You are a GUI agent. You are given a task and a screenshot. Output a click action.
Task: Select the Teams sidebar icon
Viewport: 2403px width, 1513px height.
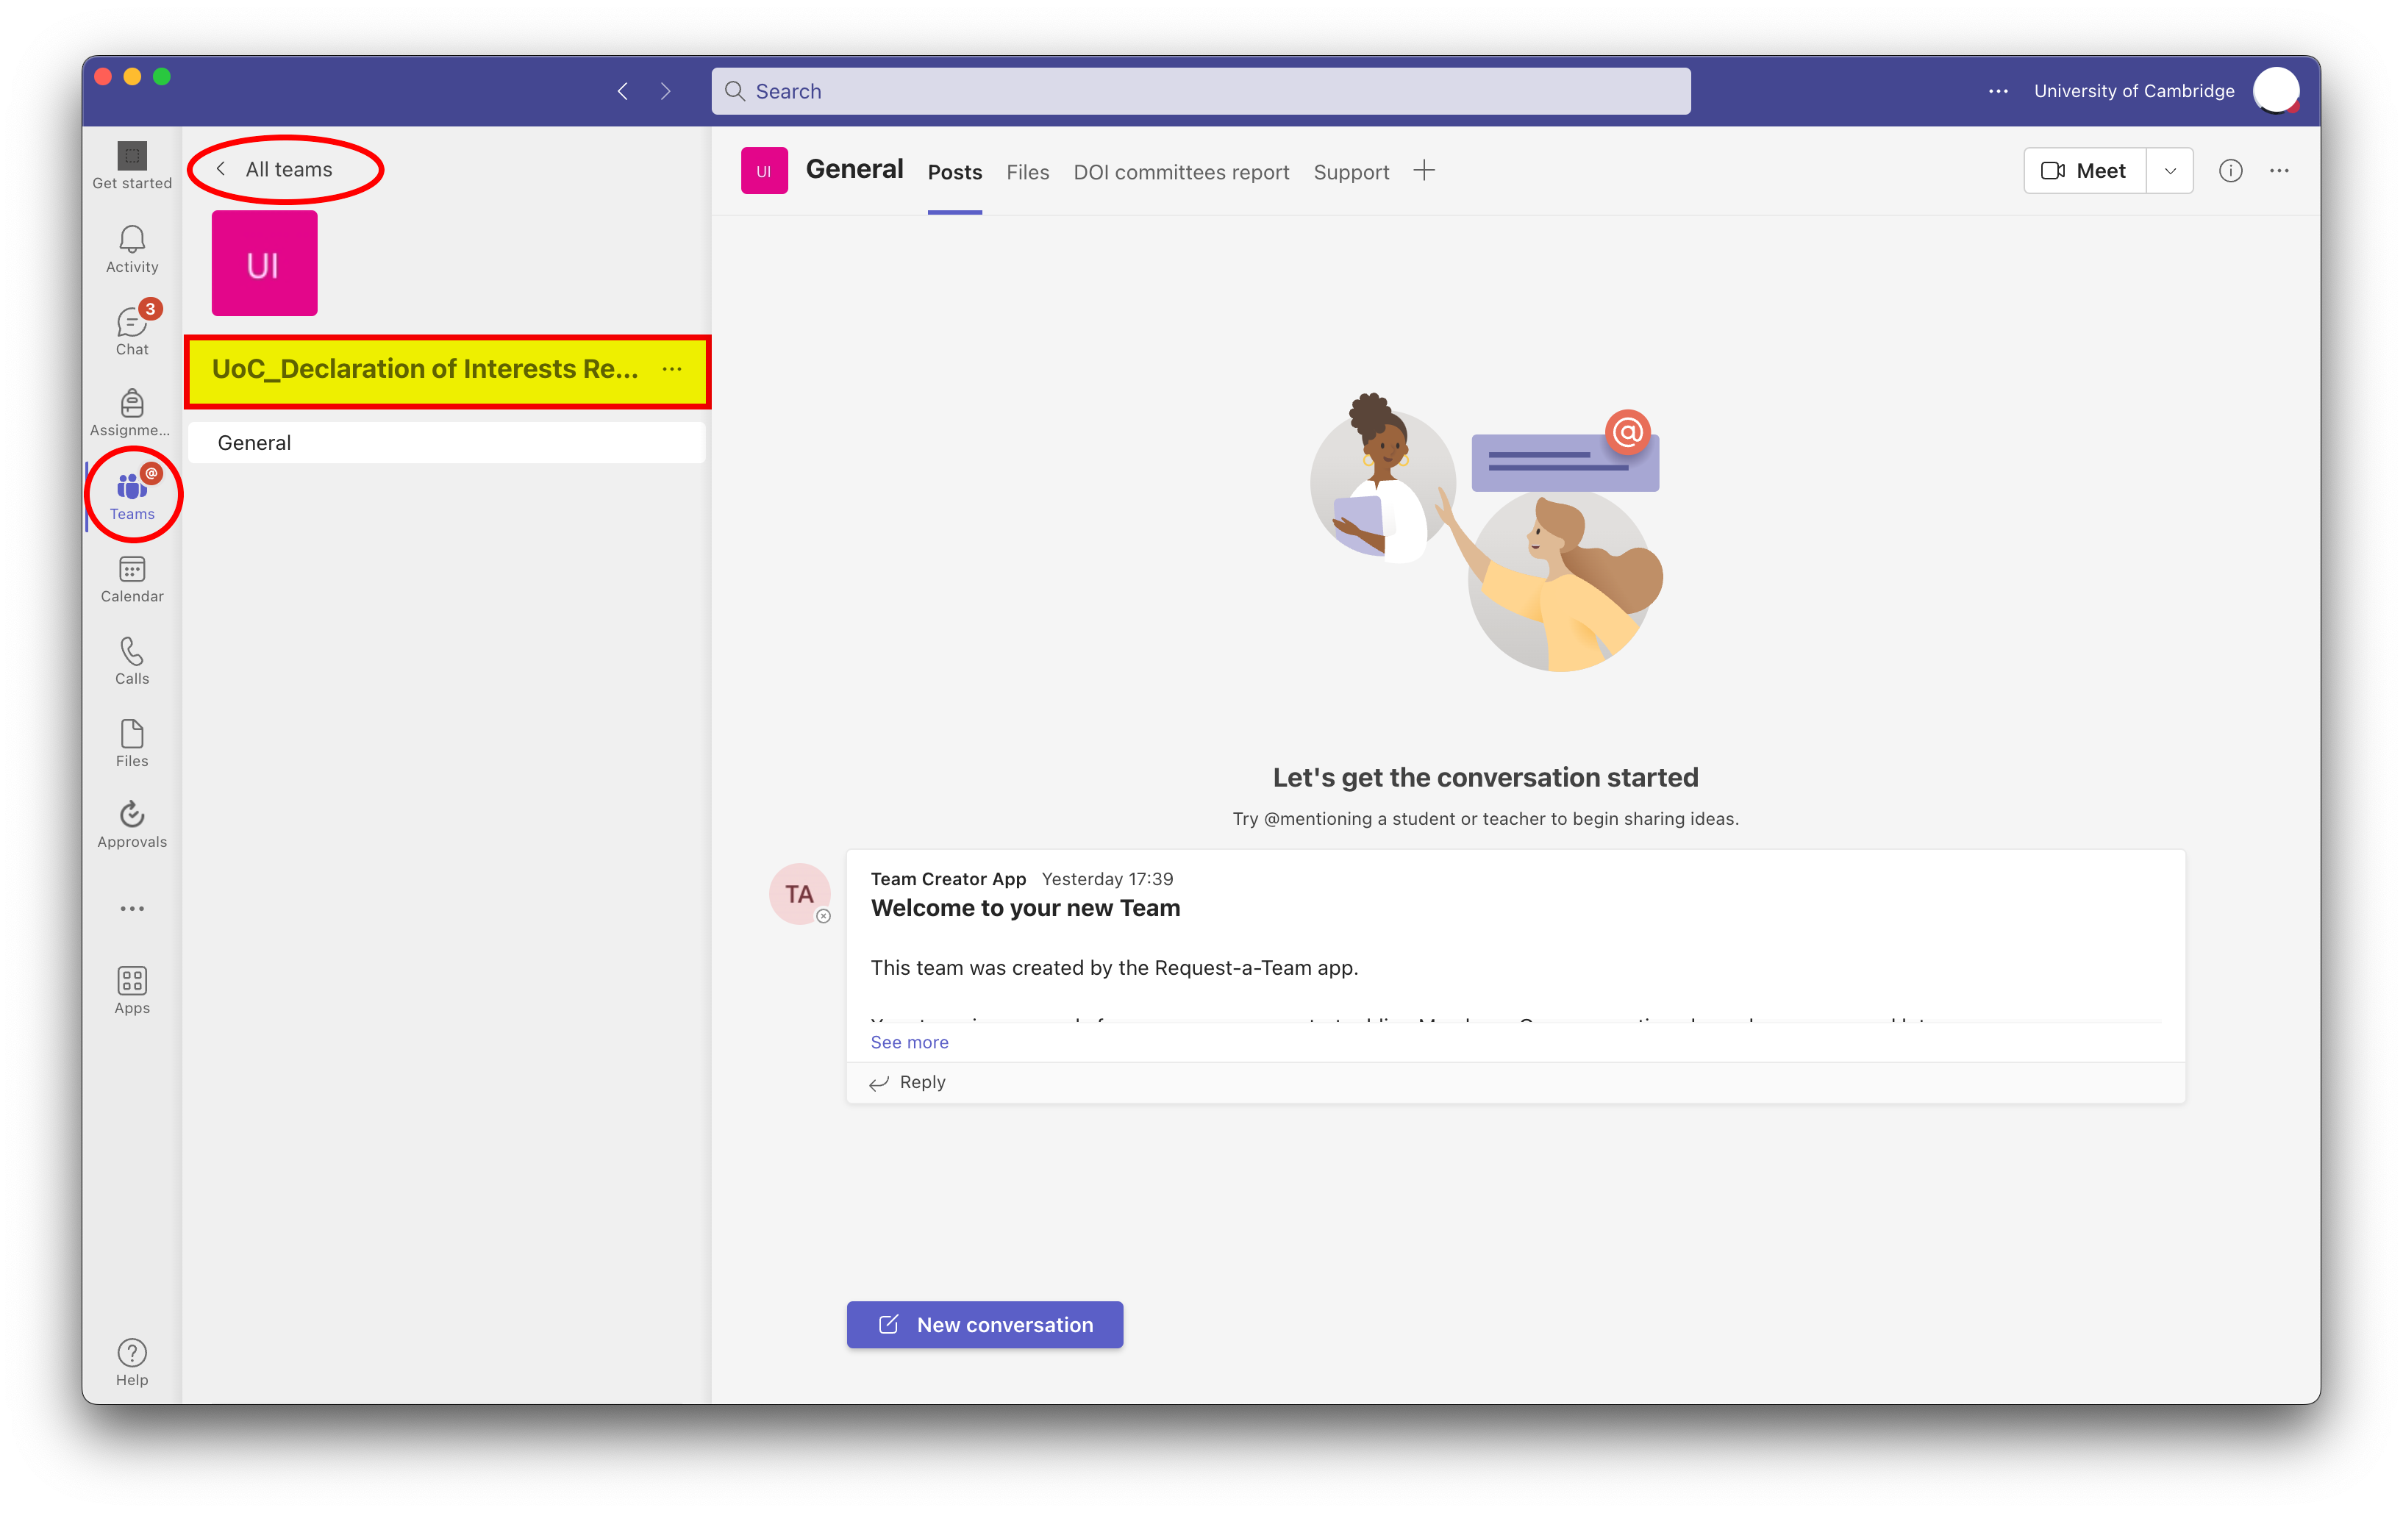132,495
